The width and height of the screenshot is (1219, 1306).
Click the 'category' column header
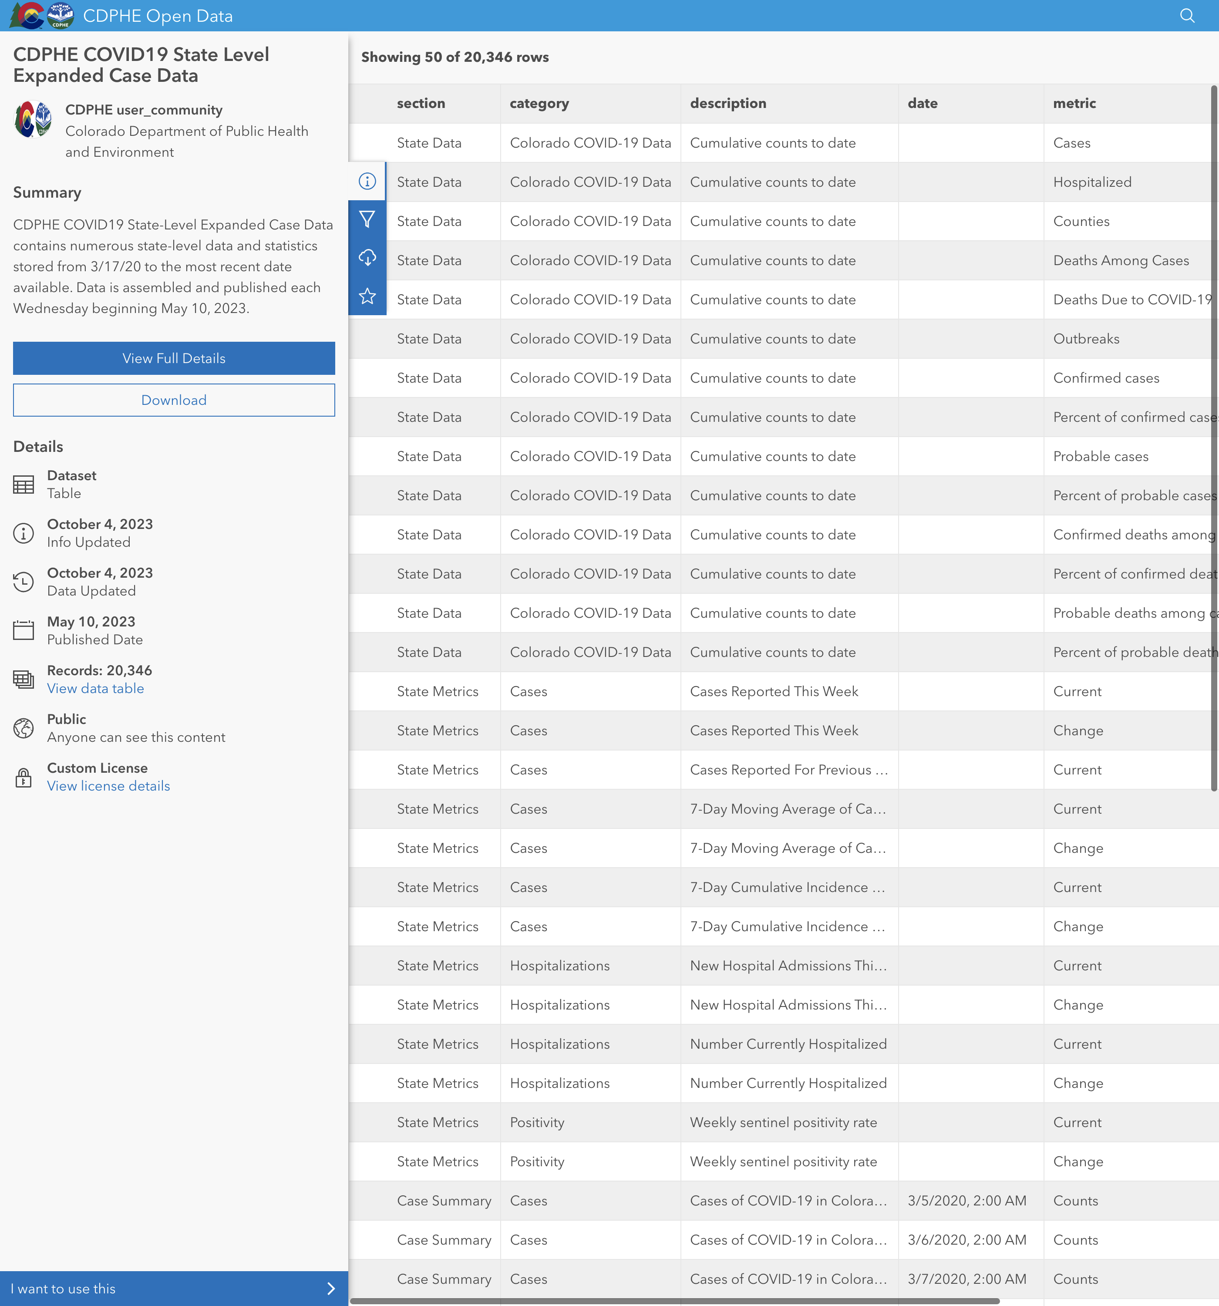tap(539, 103)
